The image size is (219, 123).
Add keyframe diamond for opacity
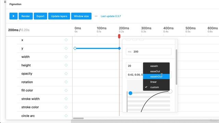click(x=66, y=73)
